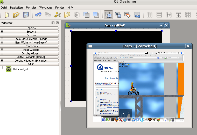Close the Form untitled window
197x135 pixels.
click(x=166, y=25)
